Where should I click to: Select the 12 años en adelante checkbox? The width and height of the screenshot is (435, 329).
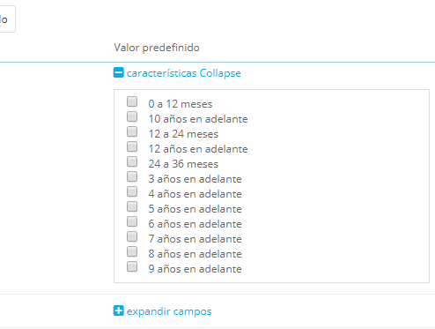coord(132,146)
